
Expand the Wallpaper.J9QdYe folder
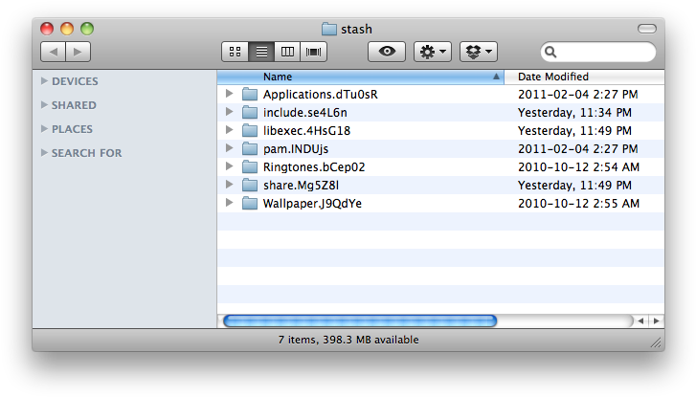click(x=229, y=203)
